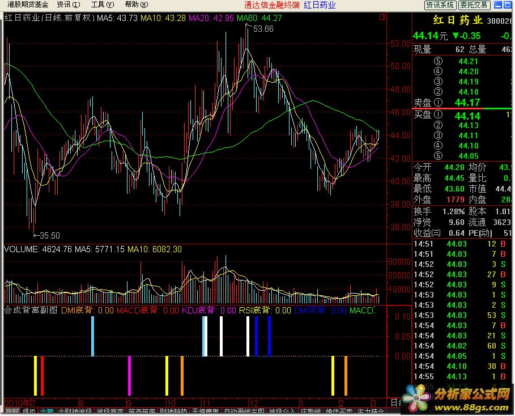515x416 pixels.
Task: Click the 2010年7 date label on time axis
Action: tap(20, 403)
